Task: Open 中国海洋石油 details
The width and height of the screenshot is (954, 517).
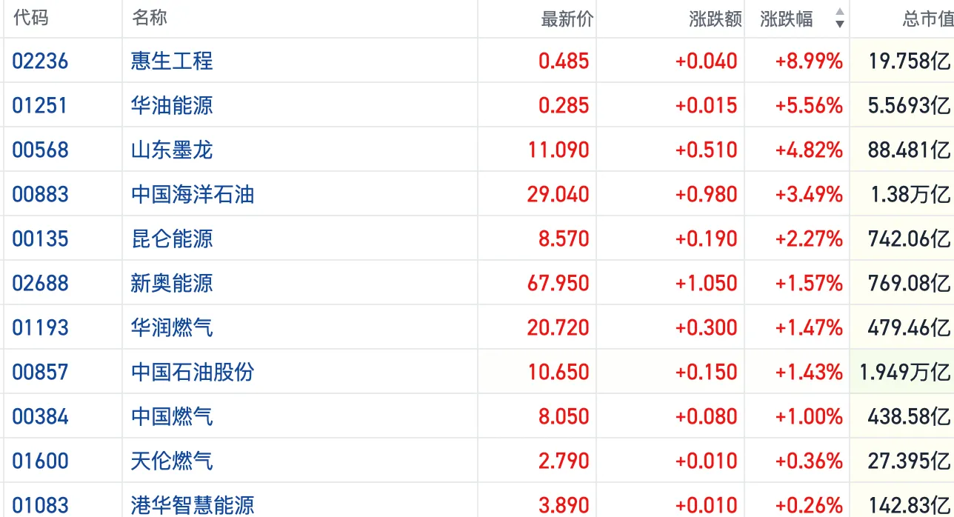Action: point(193,194)
